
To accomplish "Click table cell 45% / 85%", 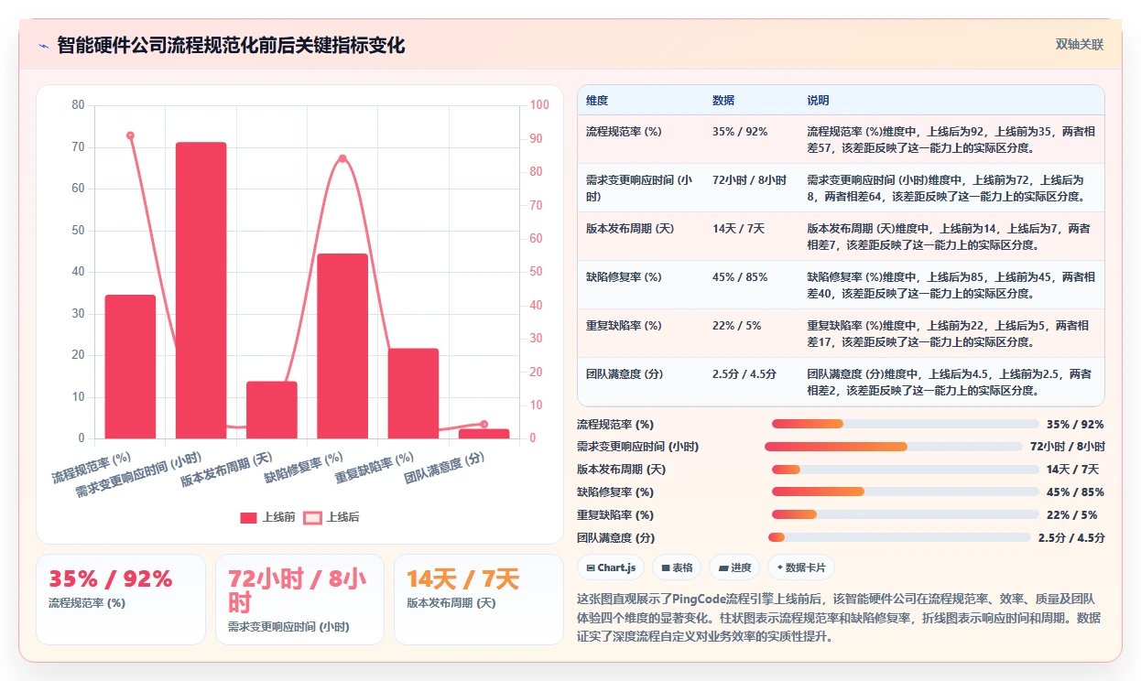I will pos(740,277).
